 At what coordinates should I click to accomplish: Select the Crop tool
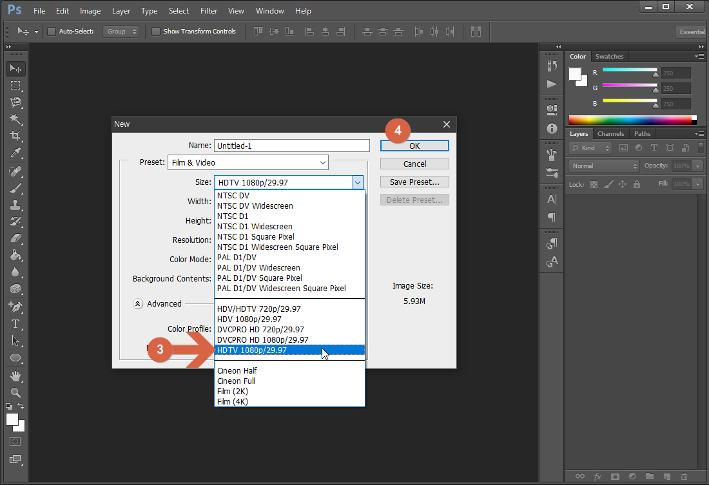(x=16, y=136)
